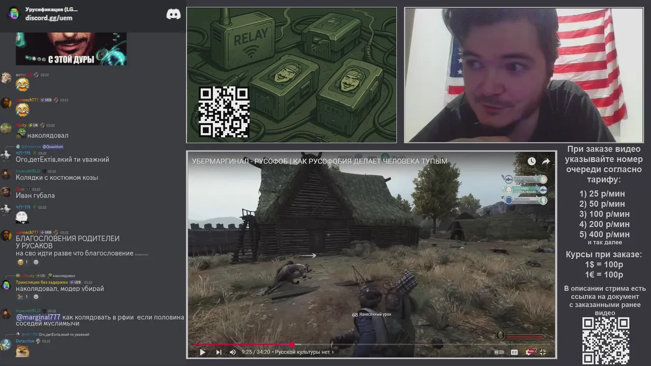Toggle closed captions CC button
Viewport: 651px width, 366px height.
pyautogui.click(x=514, y=352)
